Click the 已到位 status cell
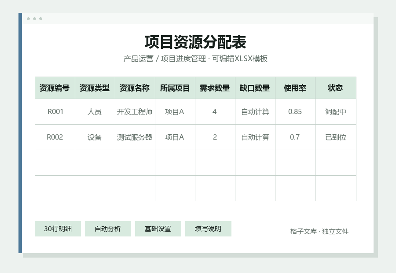 pyautogui.click(x=335, y=137)
